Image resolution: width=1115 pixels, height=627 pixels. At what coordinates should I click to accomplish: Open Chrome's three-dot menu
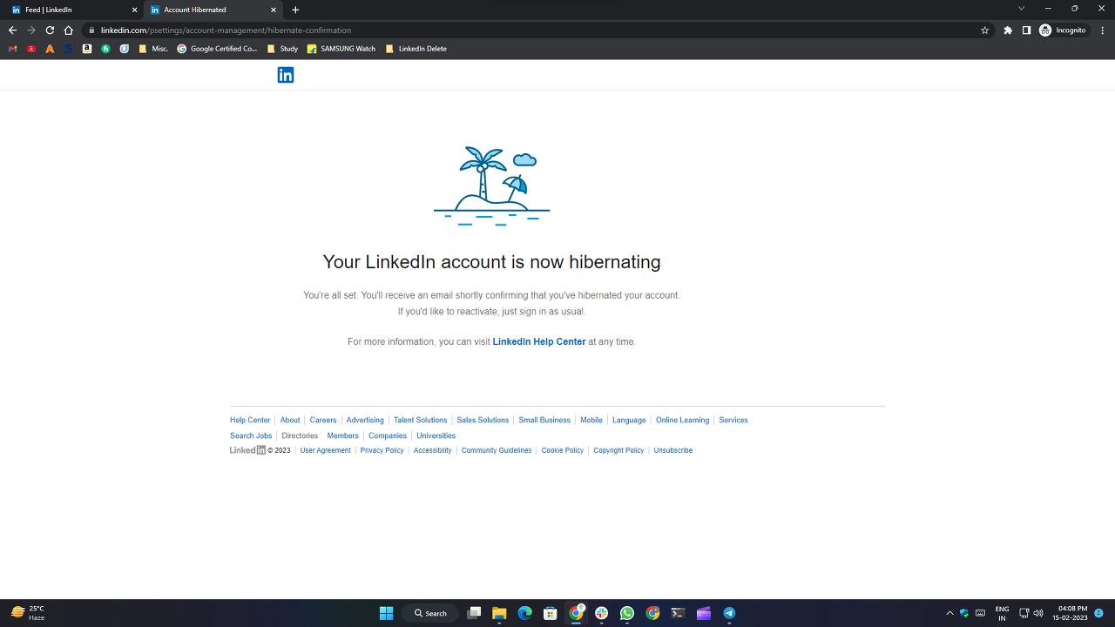[1102, 30]
